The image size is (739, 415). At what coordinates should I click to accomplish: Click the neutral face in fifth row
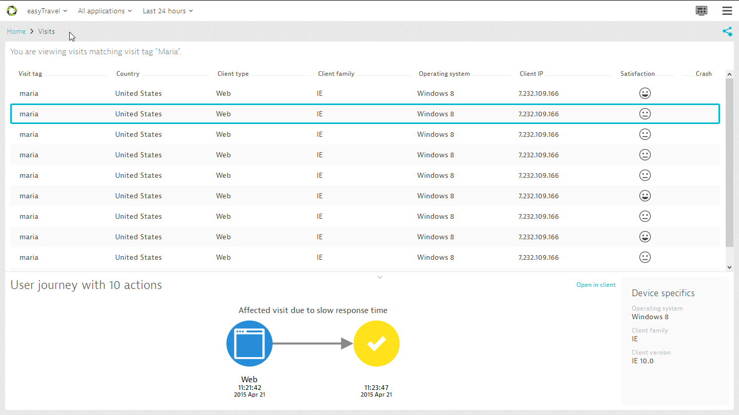point(645,175)
